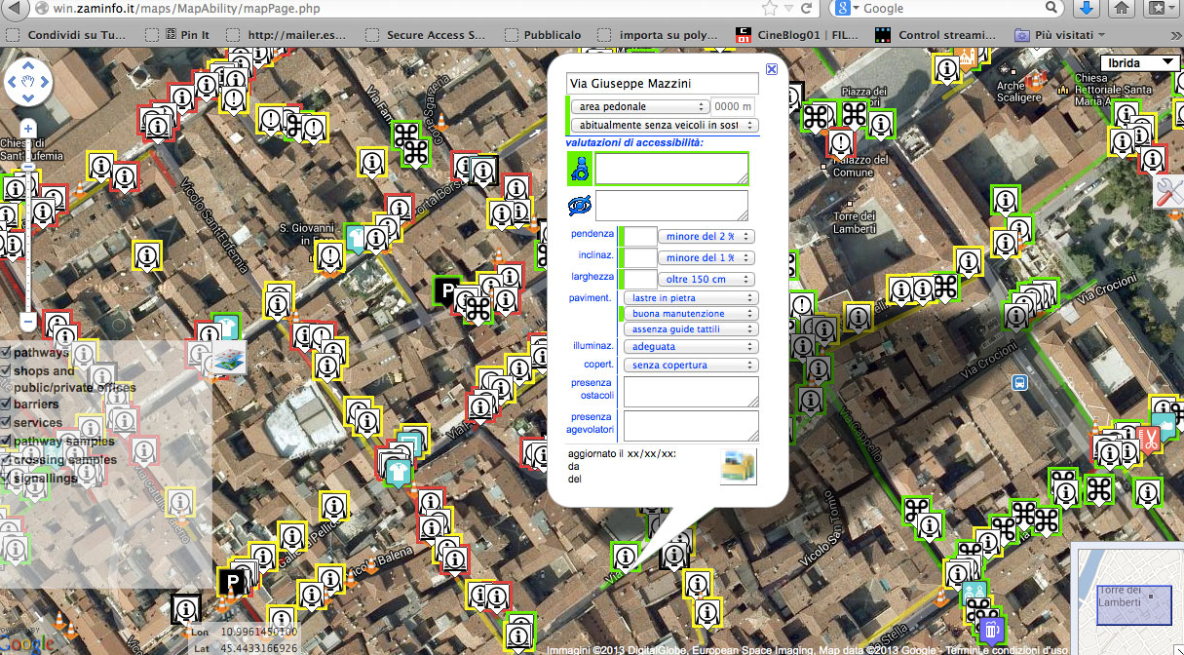Screen dimensions: 1184x655
Task: Click the browser download arrow icon
Action: click(1088, 9)
